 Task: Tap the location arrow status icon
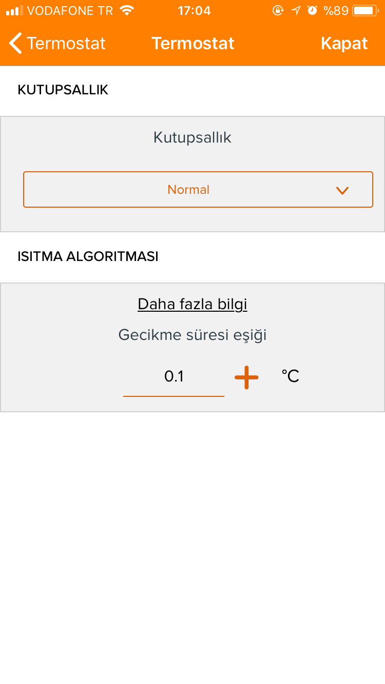[296, 10]
